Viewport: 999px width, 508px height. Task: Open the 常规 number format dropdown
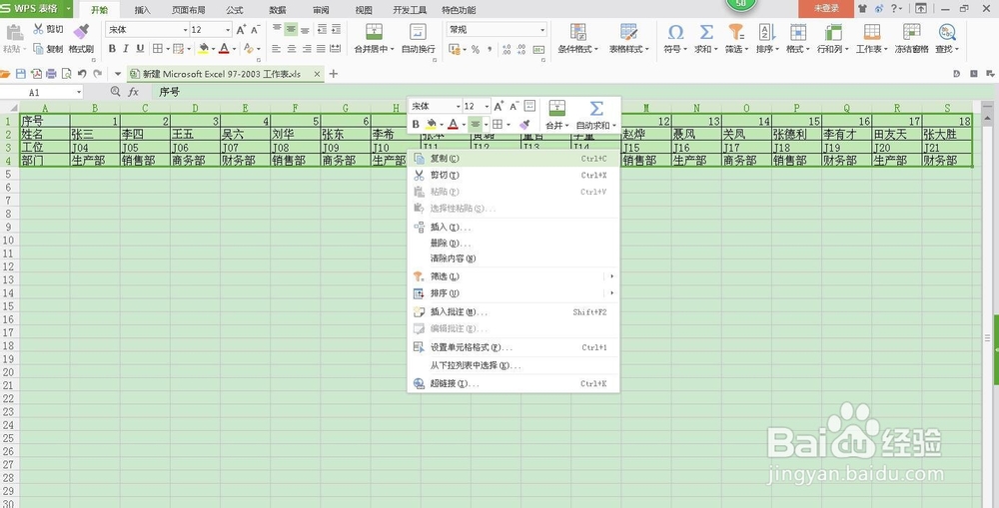542,30
